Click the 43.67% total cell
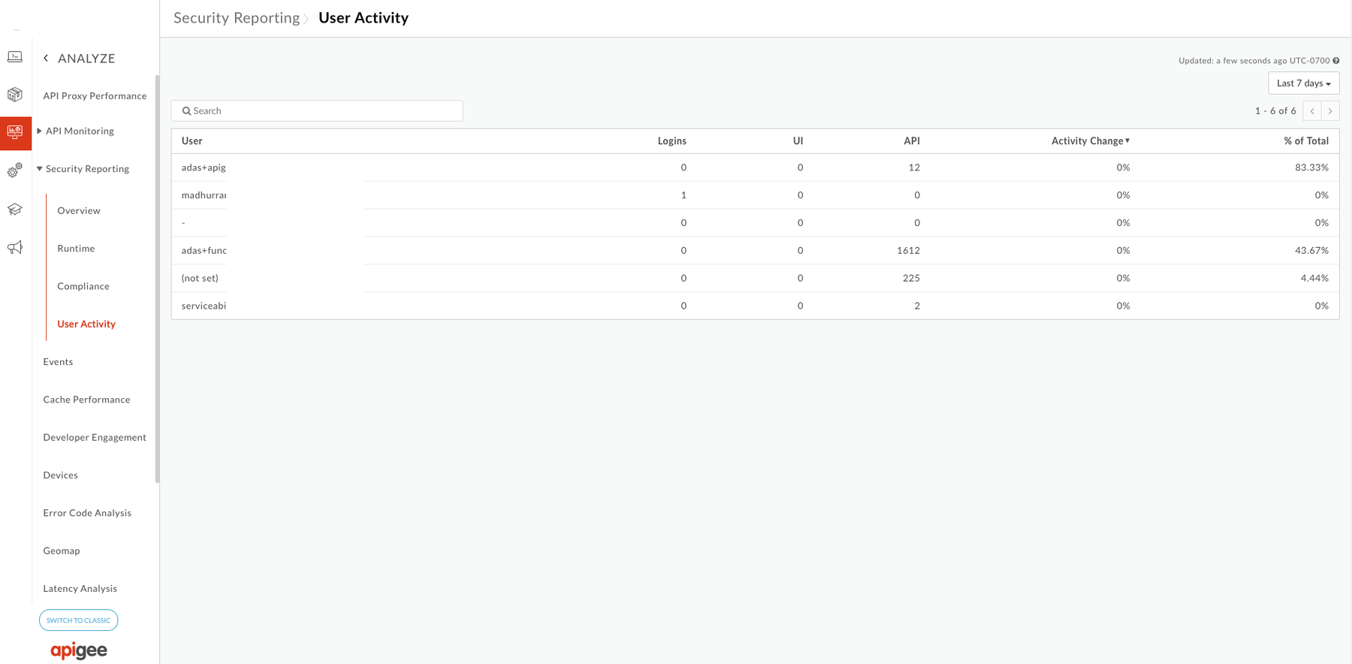 [x=1311, y=251]
